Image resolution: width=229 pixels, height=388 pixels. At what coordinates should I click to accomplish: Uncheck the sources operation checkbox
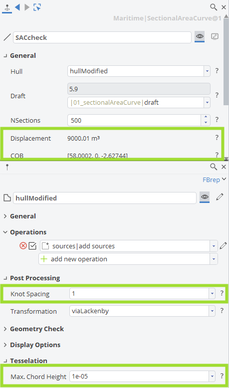32,246
